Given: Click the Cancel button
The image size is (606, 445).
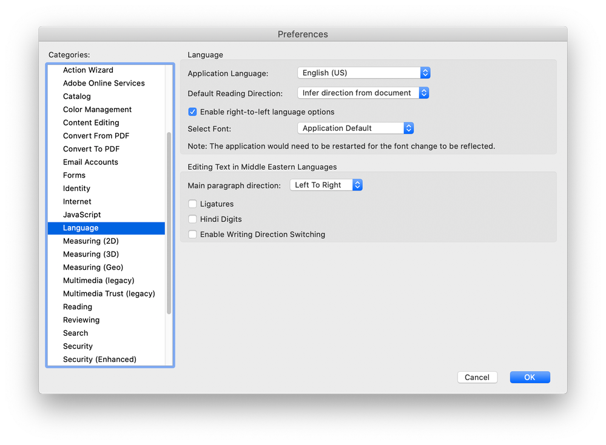Looking at the screenshot, I should pos(477,377).
